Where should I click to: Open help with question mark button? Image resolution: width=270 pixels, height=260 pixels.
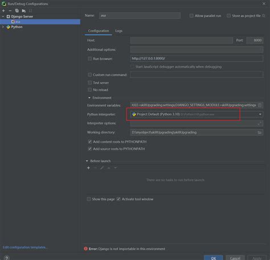pyautogui.click(x=7, y=258)
